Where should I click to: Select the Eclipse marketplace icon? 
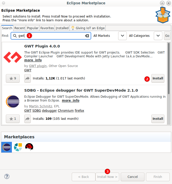[x=7, y=147]
